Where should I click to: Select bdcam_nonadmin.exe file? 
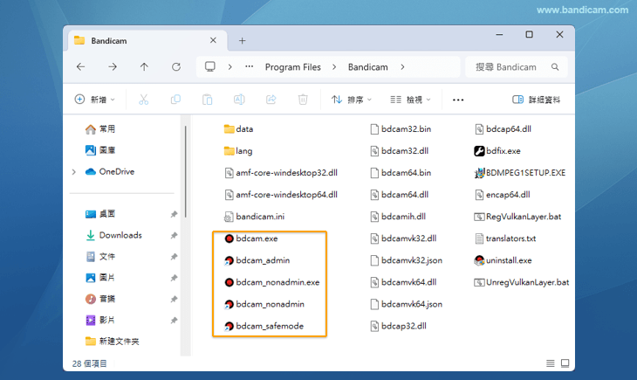click(271, 282)
